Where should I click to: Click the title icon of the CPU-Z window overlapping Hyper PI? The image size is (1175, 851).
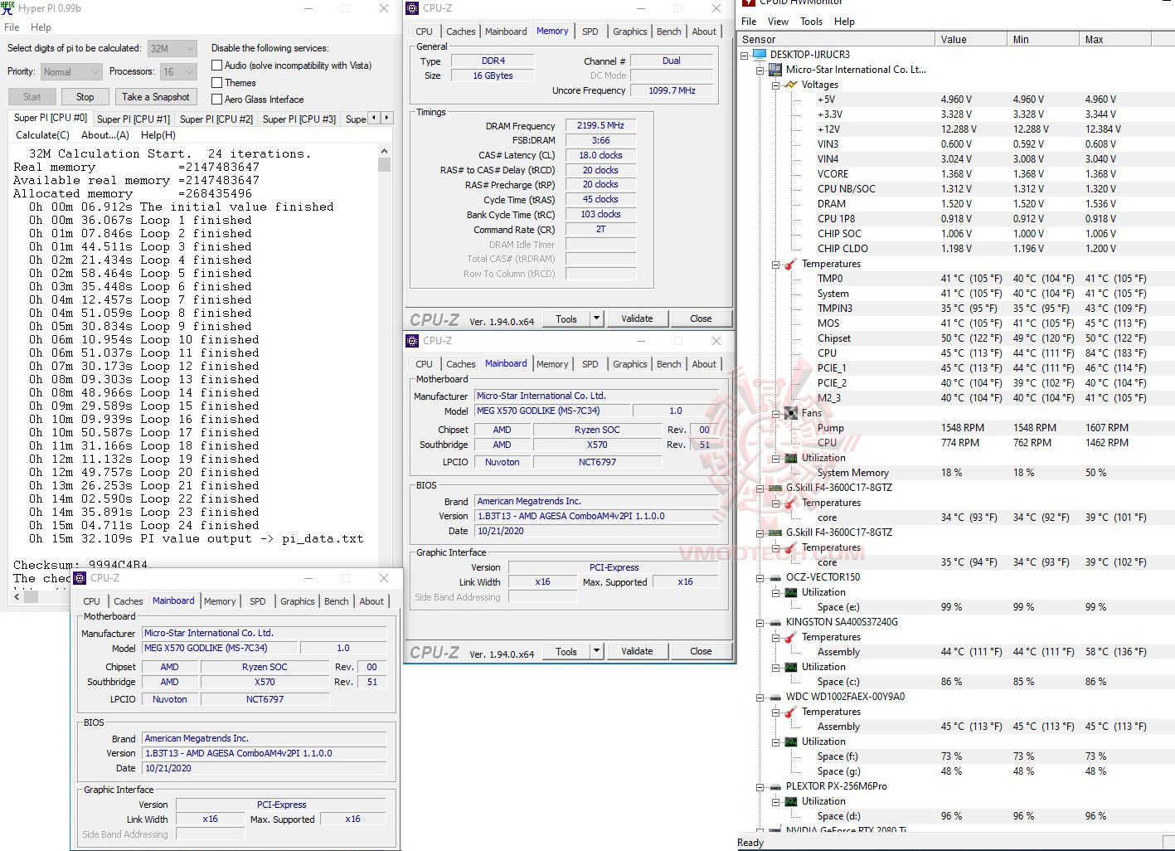coord(80,578)
